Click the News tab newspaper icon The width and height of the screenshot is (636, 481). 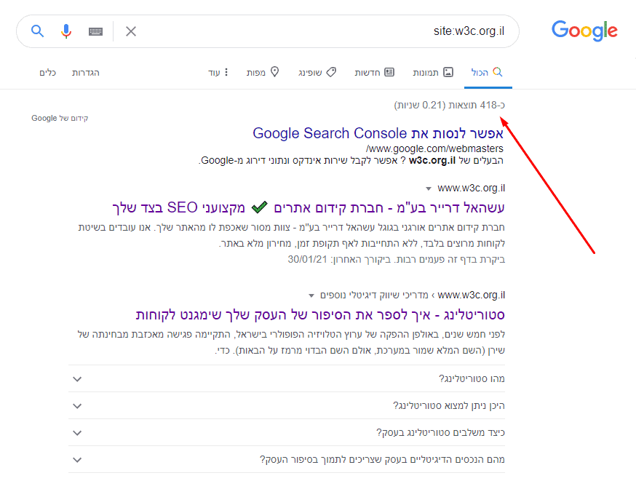click(x=389, y=72)
